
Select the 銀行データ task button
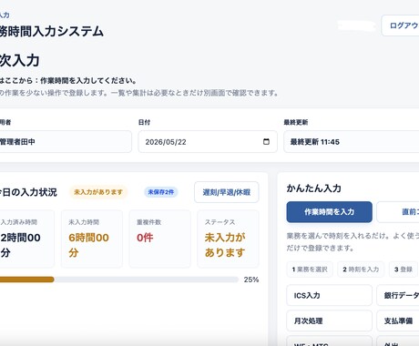click(x=398, y=295)
